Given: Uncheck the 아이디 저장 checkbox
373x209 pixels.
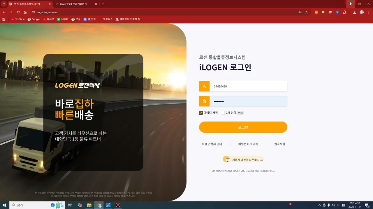Looking at the screenshot, I should [x=201, y=113].
